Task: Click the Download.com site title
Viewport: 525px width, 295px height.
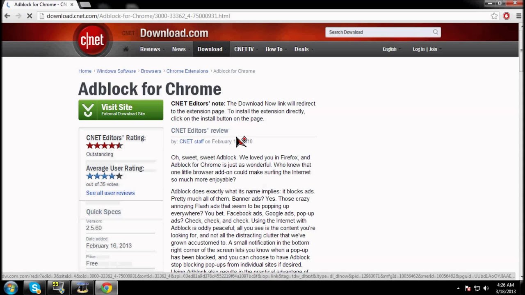Action: [174, 33]
